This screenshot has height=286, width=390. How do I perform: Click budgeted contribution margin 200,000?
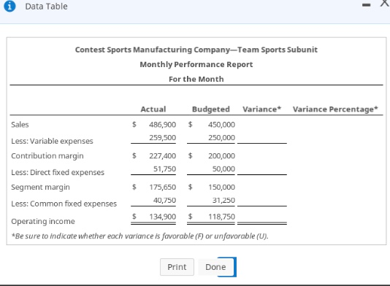point(221,156)
